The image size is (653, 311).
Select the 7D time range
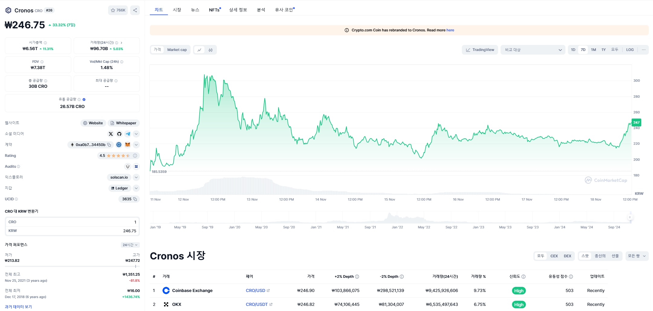(x=583, y=50)
